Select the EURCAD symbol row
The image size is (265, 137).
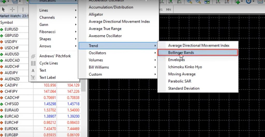tap(12, 116)
